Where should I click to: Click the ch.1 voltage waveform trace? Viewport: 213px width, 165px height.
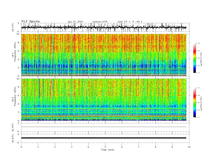pos(104,27)
